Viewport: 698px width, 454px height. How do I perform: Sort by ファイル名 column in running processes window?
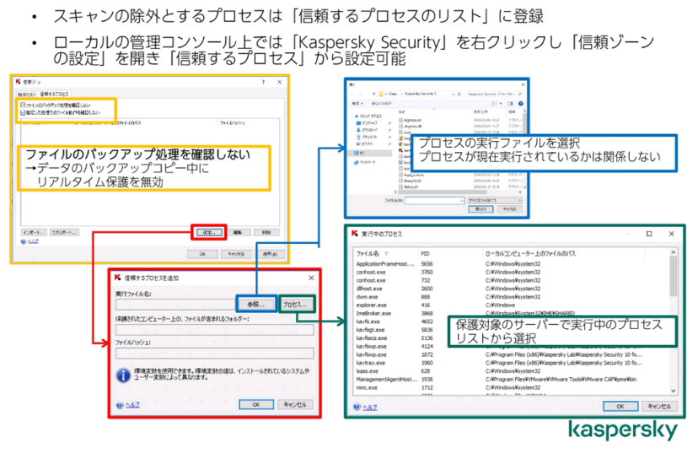click(x=368, y=253)
